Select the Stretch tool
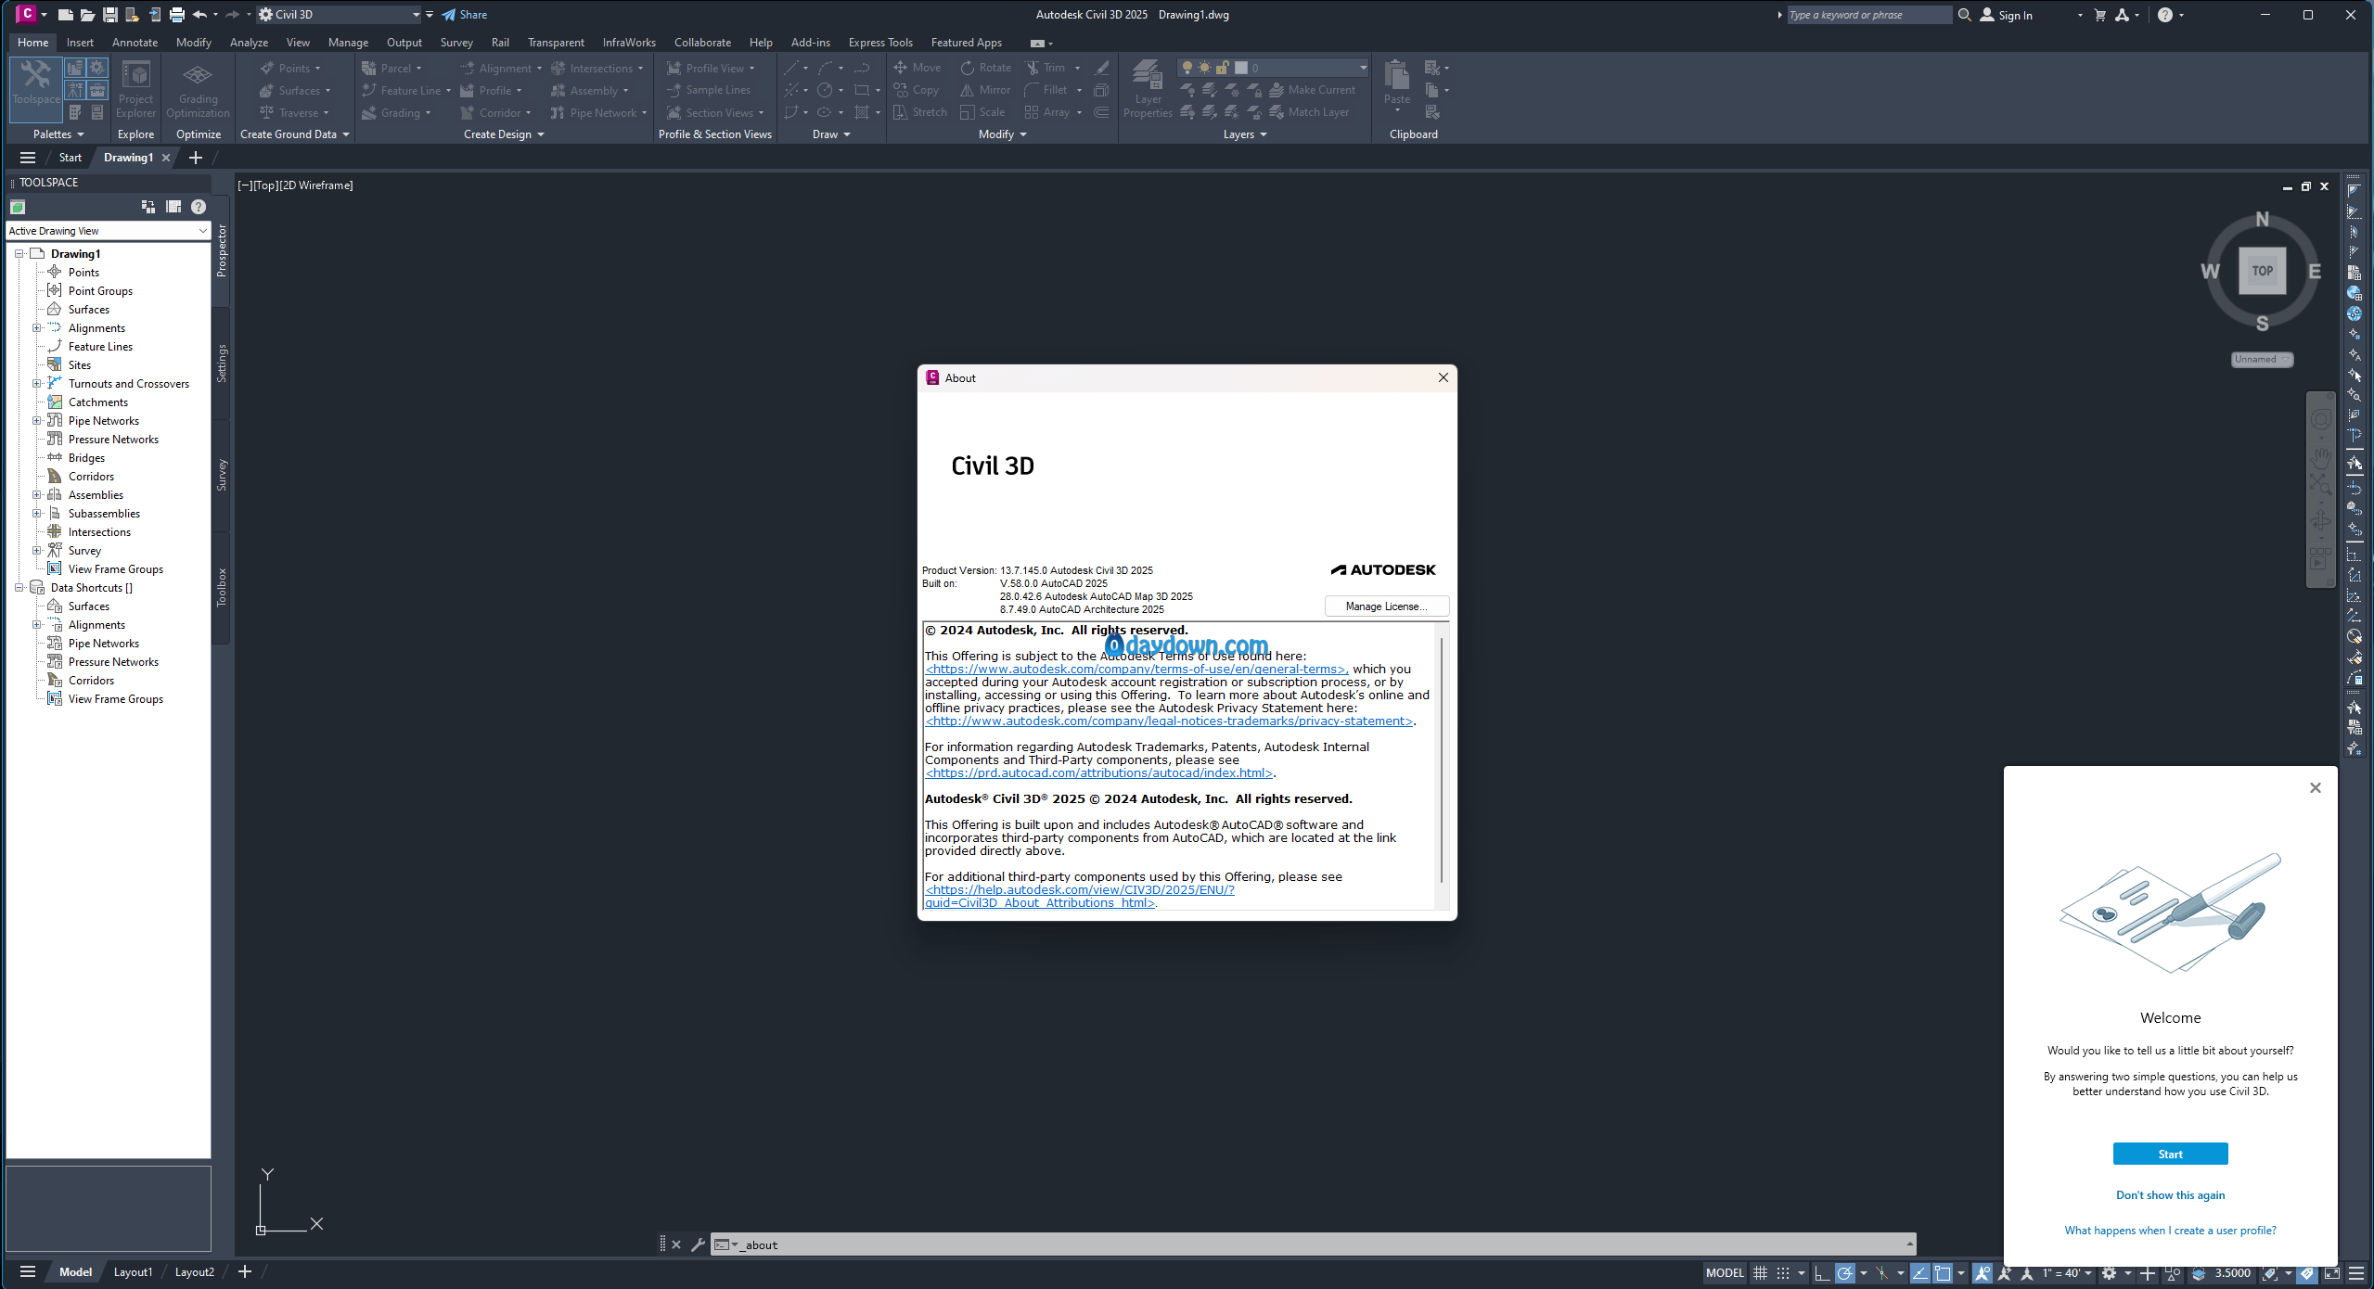2374x1289 pixels. click(919, 112)
